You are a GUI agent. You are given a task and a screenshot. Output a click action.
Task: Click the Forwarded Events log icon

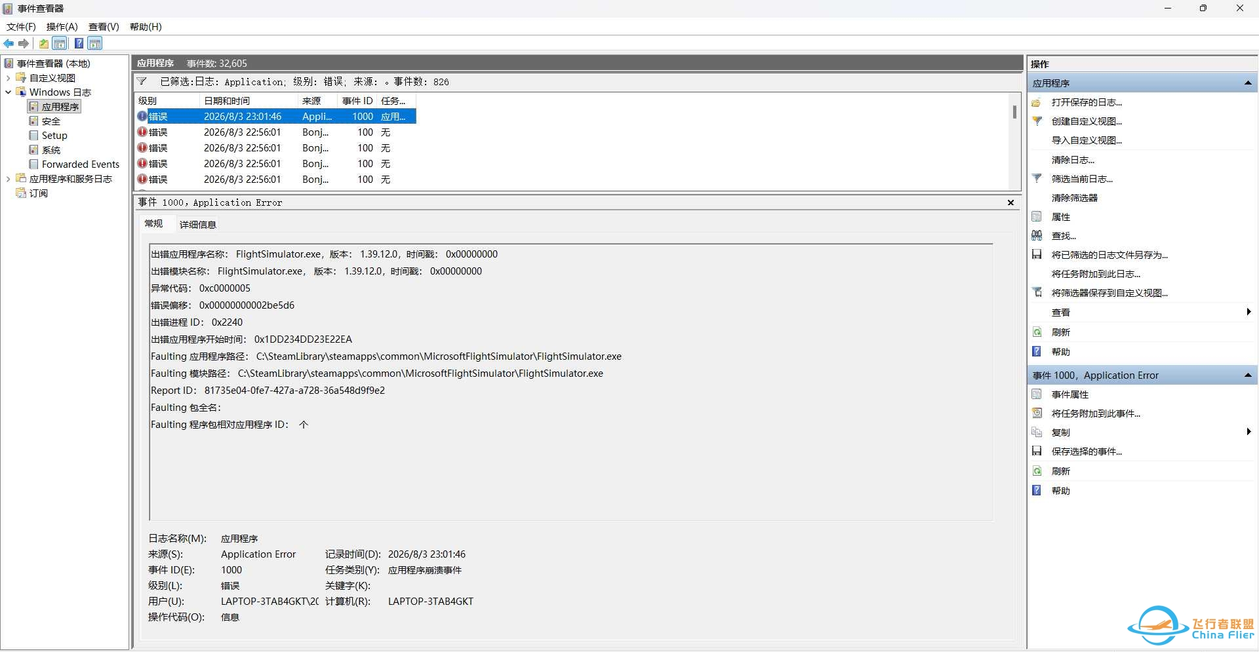[x=33, y=164]
